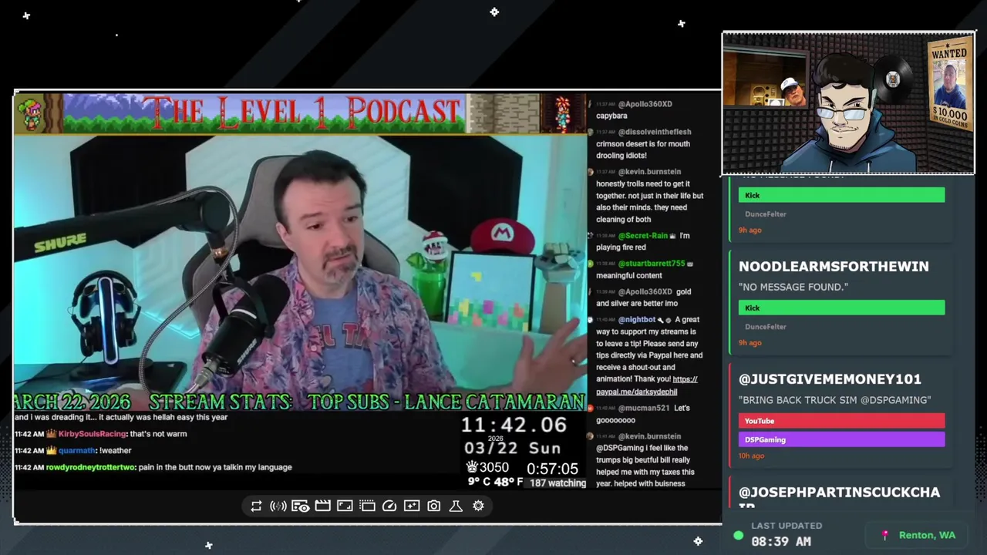Open the flask experimental features icon
Image resolution: width=987 pixels, height=555 pixels.
click(456, 506)
